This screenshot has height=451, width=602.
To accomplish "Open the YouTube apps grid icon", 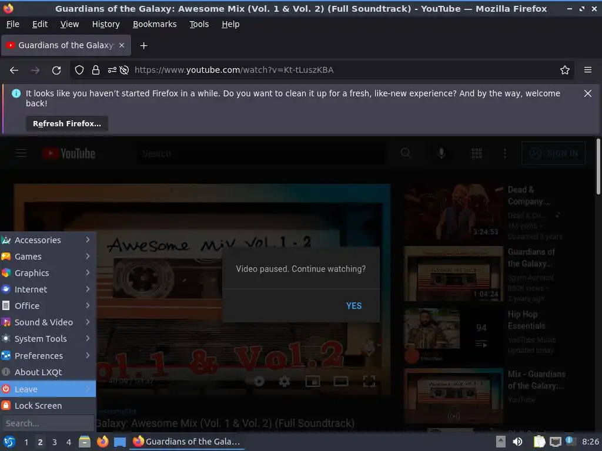I will 476,153.
